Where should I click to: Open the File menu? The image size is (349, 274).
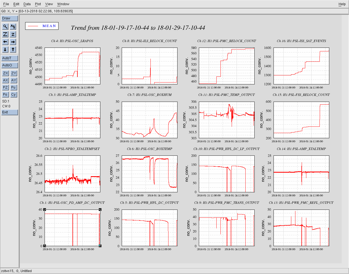[6, 4]
